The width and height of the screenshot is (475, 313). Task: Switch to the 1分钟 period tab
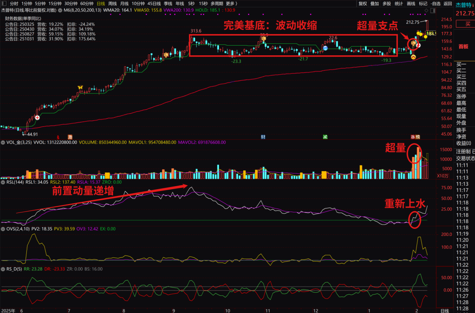coord(27,4)
